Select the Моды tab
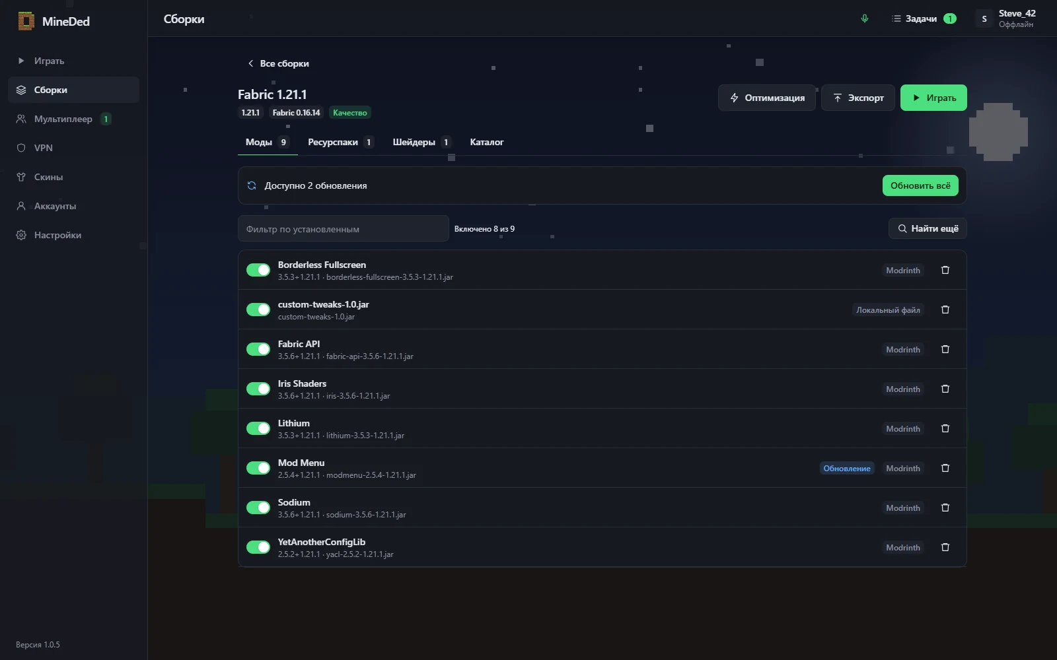Viewport: 1057px width, 660px height. point(267,142)
